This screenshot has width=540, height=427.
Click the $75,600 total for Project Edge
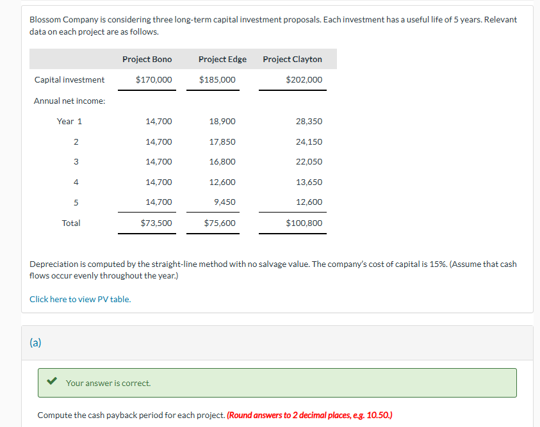click(220, 223)
